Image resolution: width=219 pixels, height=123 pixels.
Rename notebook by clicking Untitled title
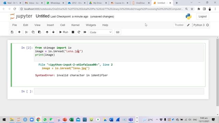pos(42,16)
